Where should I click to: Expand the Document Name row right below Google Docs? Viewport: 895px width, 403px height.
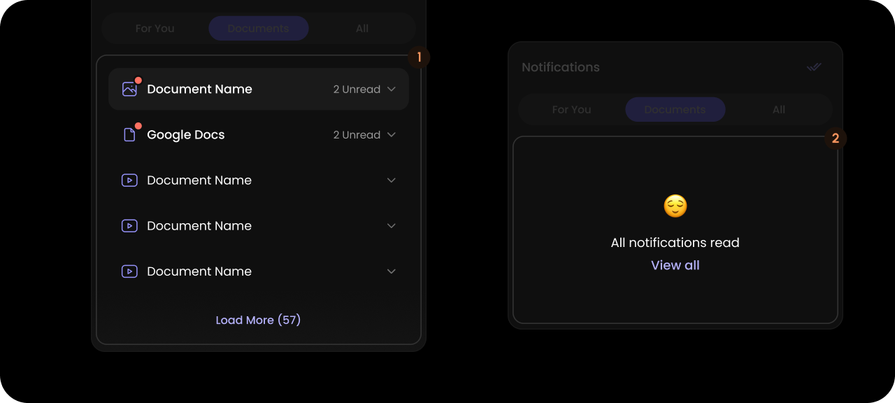tap(392, 180)
